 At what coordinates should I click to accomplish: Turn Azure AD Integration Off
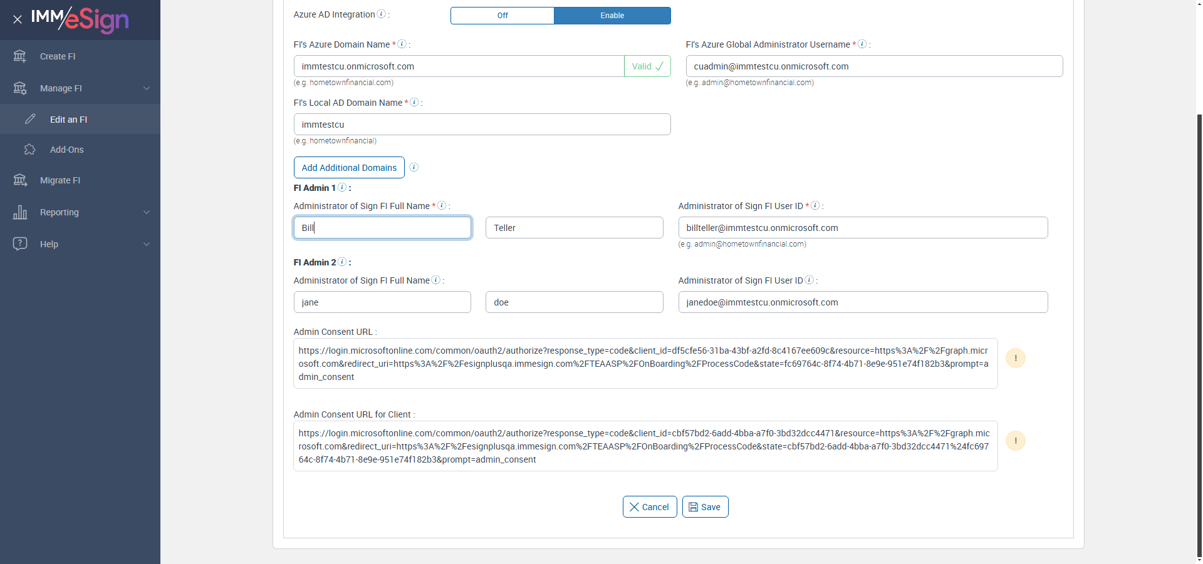click(x=503, y=16)
